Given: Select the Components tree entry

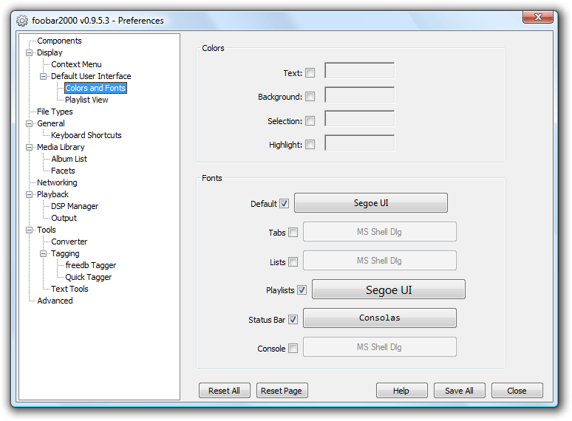Looking at the screenshot, I should pos(59,41).
